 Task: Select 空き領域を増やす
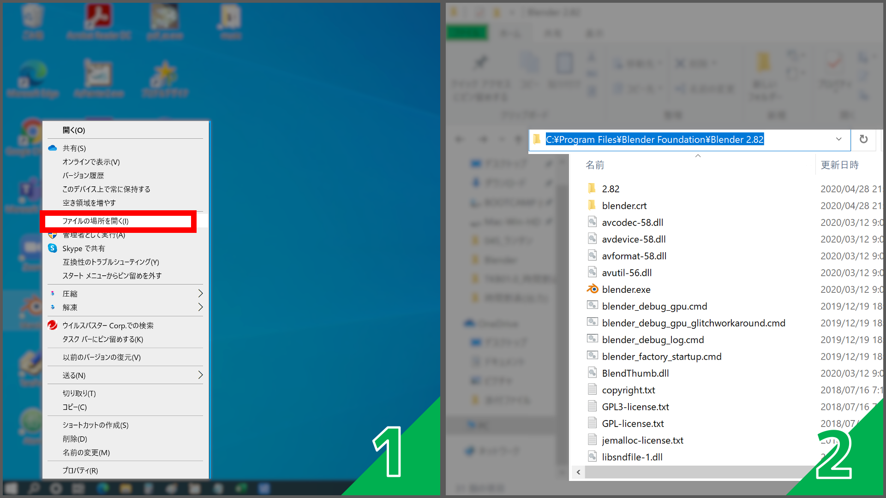(x=126, y=203)
